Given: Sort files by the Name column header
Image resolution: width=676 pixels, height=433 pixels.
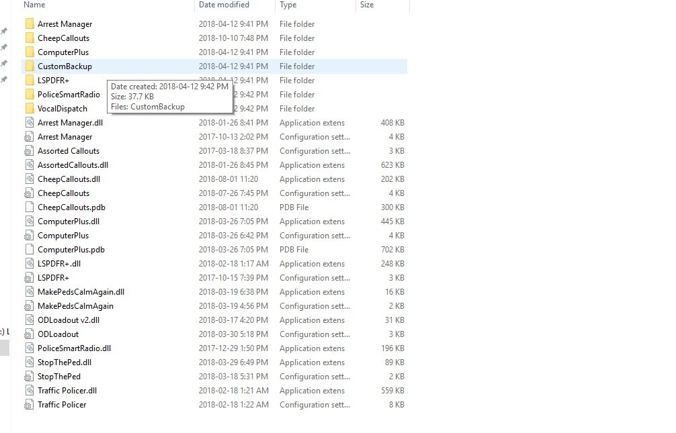Looking at the screenshot, I should pyautogui.click(x=34, y=5).
